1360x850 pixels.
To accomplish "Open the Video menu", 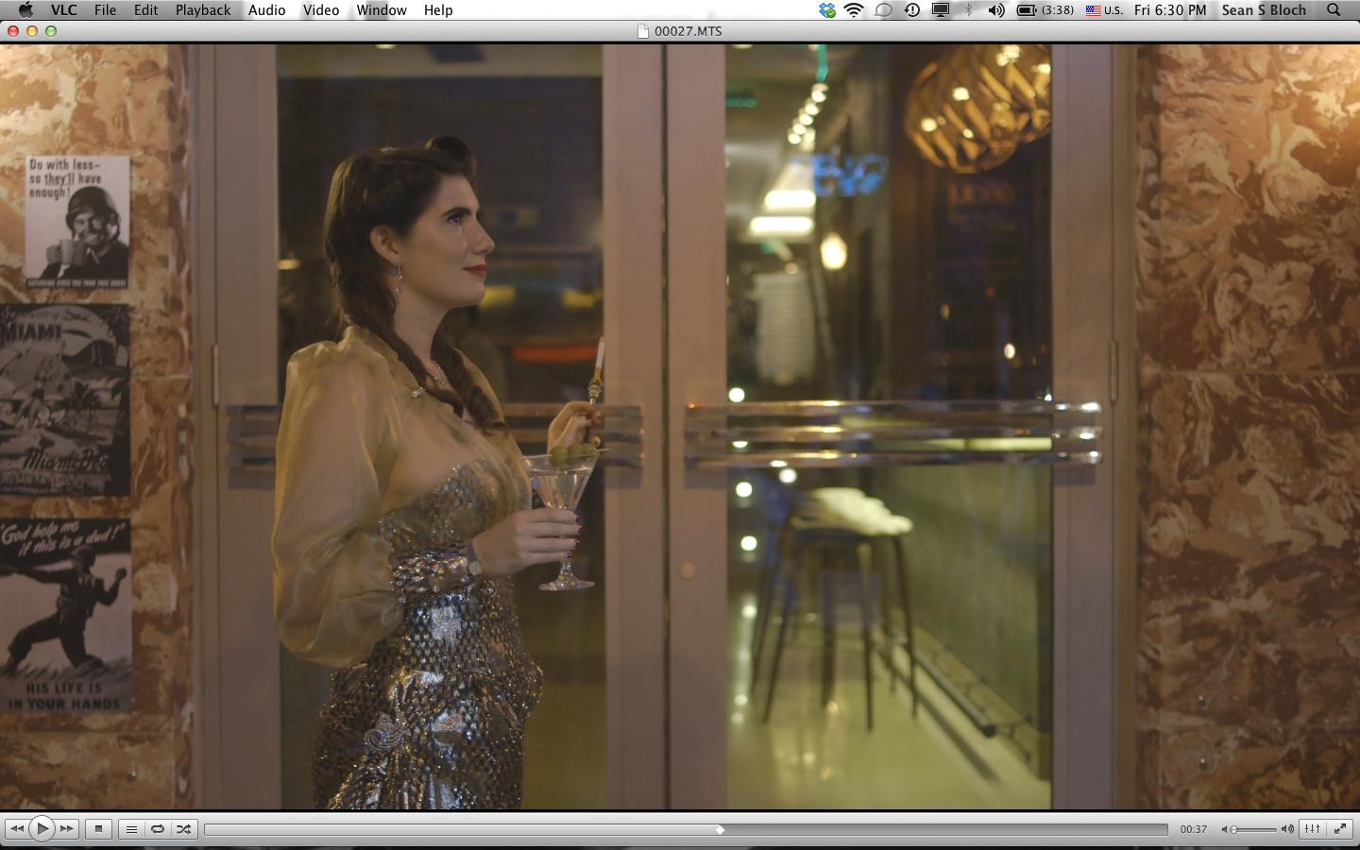I will point(321,10).
